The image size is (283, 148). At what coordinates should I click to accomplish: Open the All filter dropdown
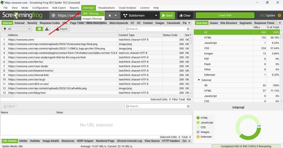(17, 29)
